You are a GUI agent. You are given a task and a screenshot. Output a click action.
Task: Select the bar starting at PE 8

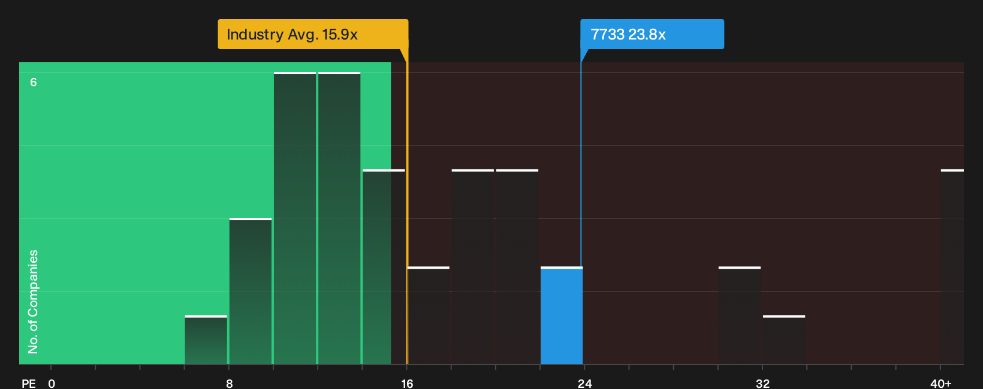point(251,291)
